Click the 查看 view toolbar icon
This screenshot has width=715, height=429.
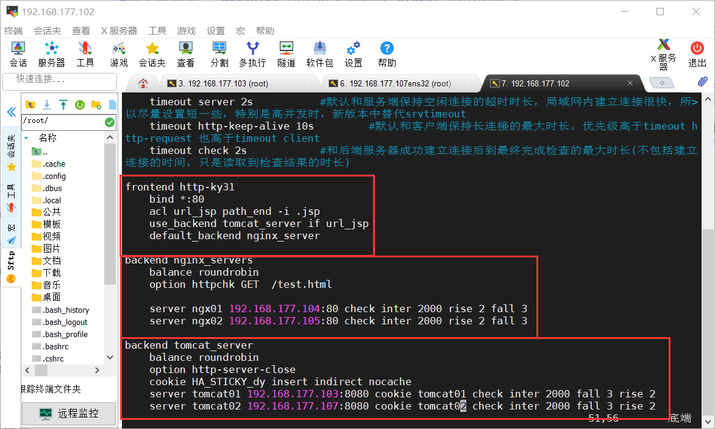click(185, 54)
